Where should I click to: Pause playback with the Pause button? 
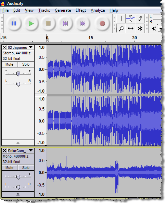pos(14,23)
